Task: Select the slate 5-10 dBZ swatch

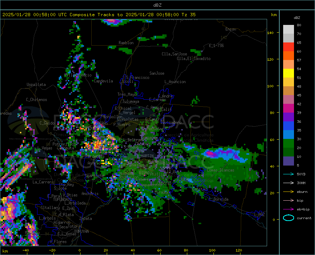Action: pos(288,161)
